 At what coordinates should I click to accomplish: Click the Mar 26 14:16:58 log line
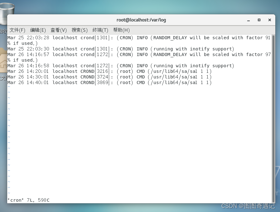pyautogui.click(x=121, y=66)
